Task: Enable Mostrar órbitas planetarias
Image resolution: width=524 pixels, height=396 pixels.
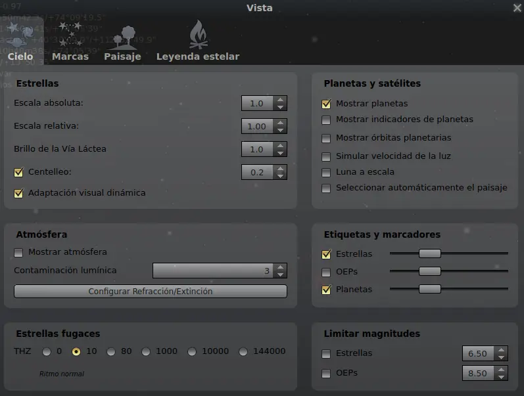Action: [326, 138]
